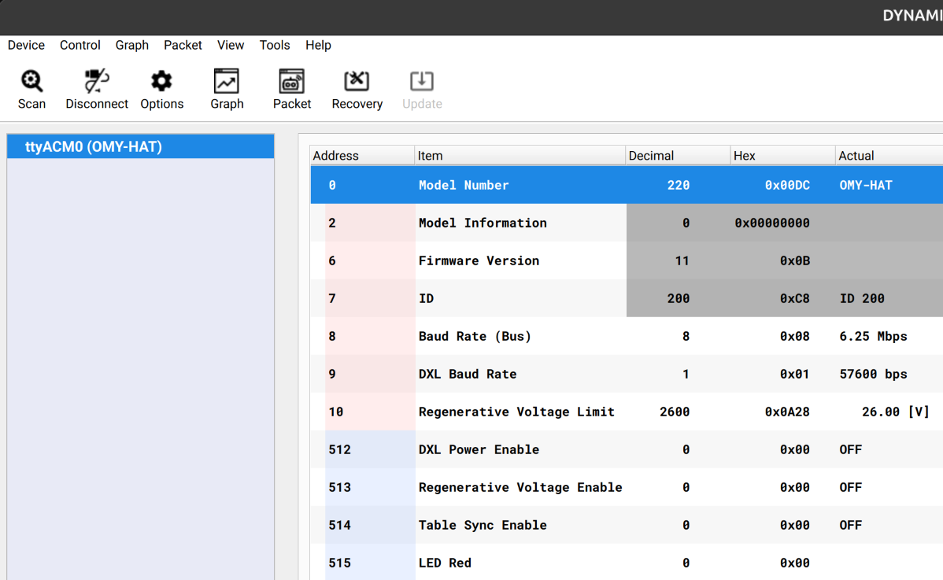Viewport: 943px width, 580px height.
Task: Open the Packet tool from the toolbar
Action: (x=291, y=88)
